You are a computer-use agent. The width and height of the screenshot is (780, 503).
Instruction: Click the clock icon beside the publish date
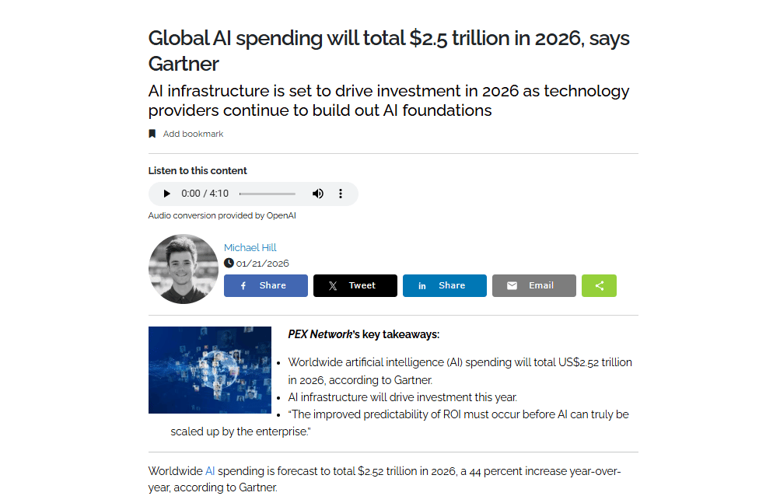click(227, 263)
